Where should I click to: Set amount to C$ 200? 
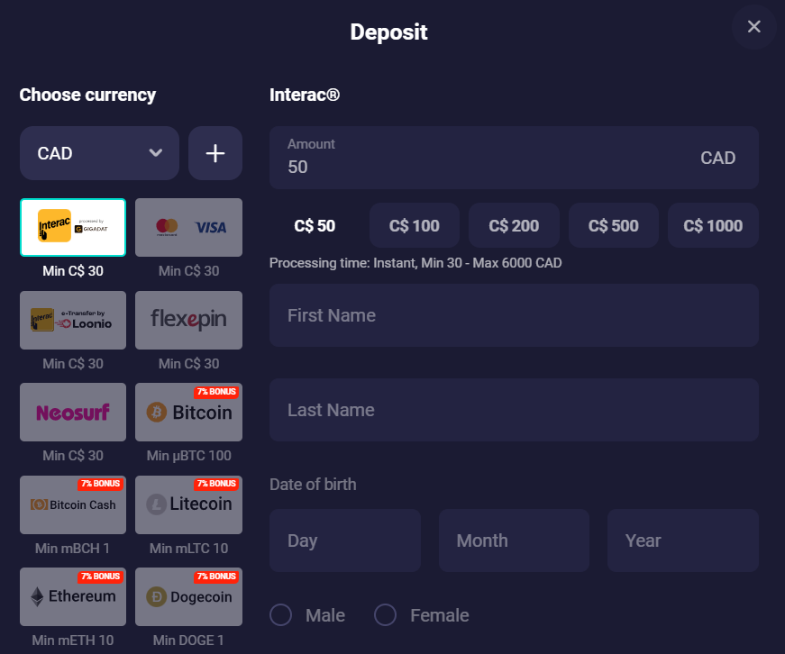coord(514,226)
